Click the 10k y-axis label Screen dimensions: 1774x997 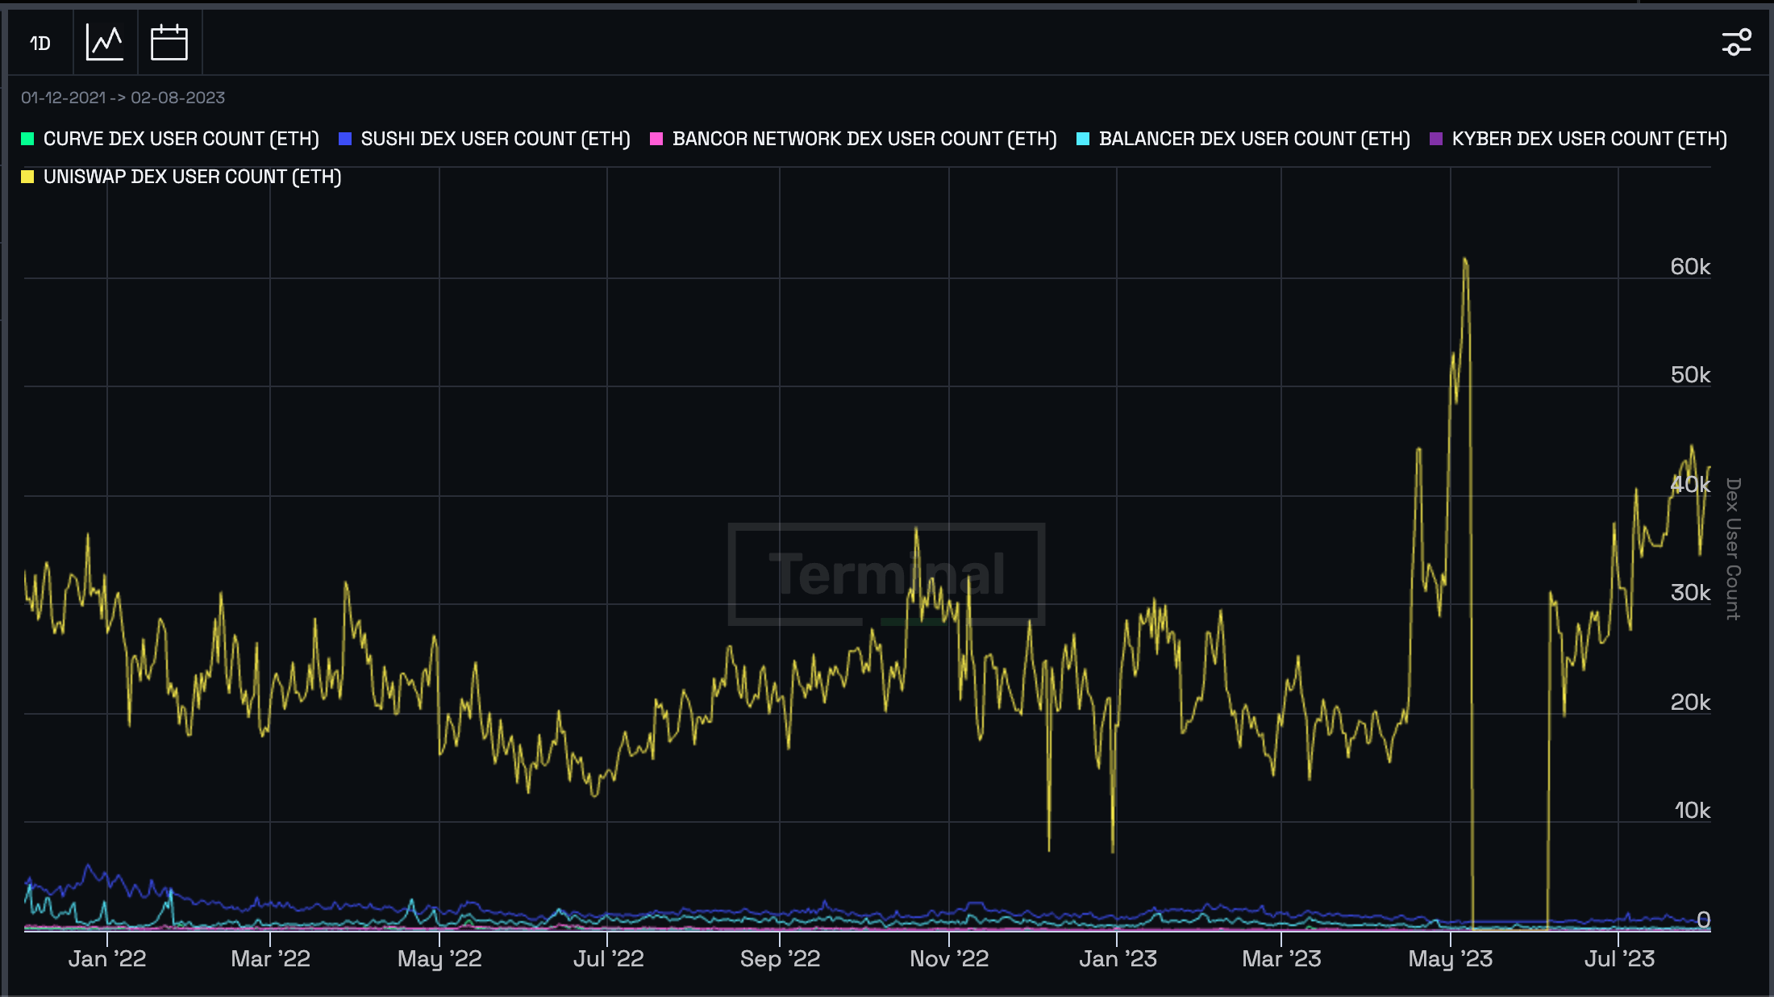point(1693,811)
